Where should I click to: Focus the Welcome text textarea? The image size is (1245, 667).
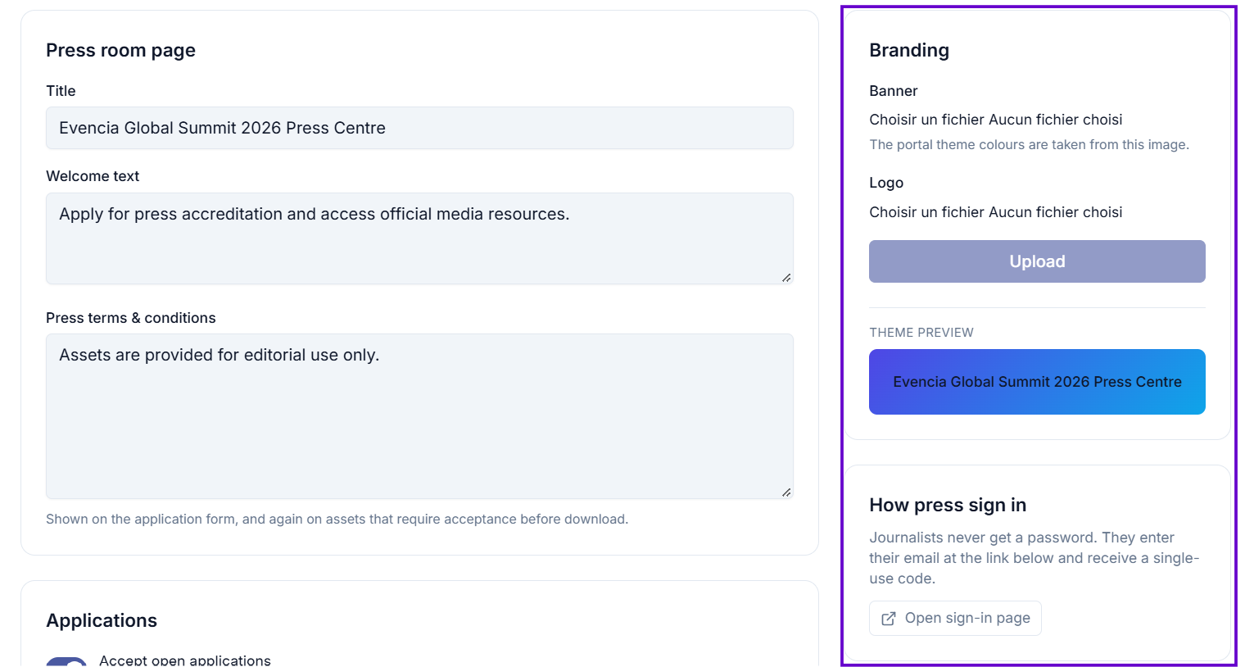pos(419,238)
